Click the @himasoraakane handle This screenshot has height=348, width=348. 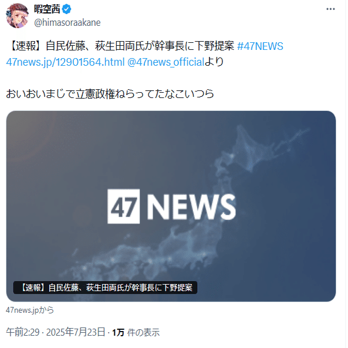(67, 23)
